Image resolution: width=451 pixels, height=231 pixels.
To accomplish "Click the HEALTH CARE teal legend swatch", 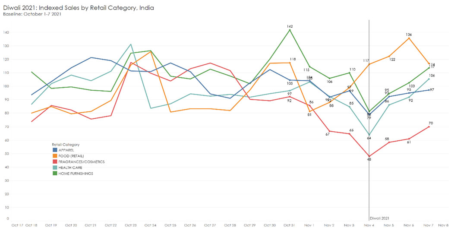I will tap(49, 168).
